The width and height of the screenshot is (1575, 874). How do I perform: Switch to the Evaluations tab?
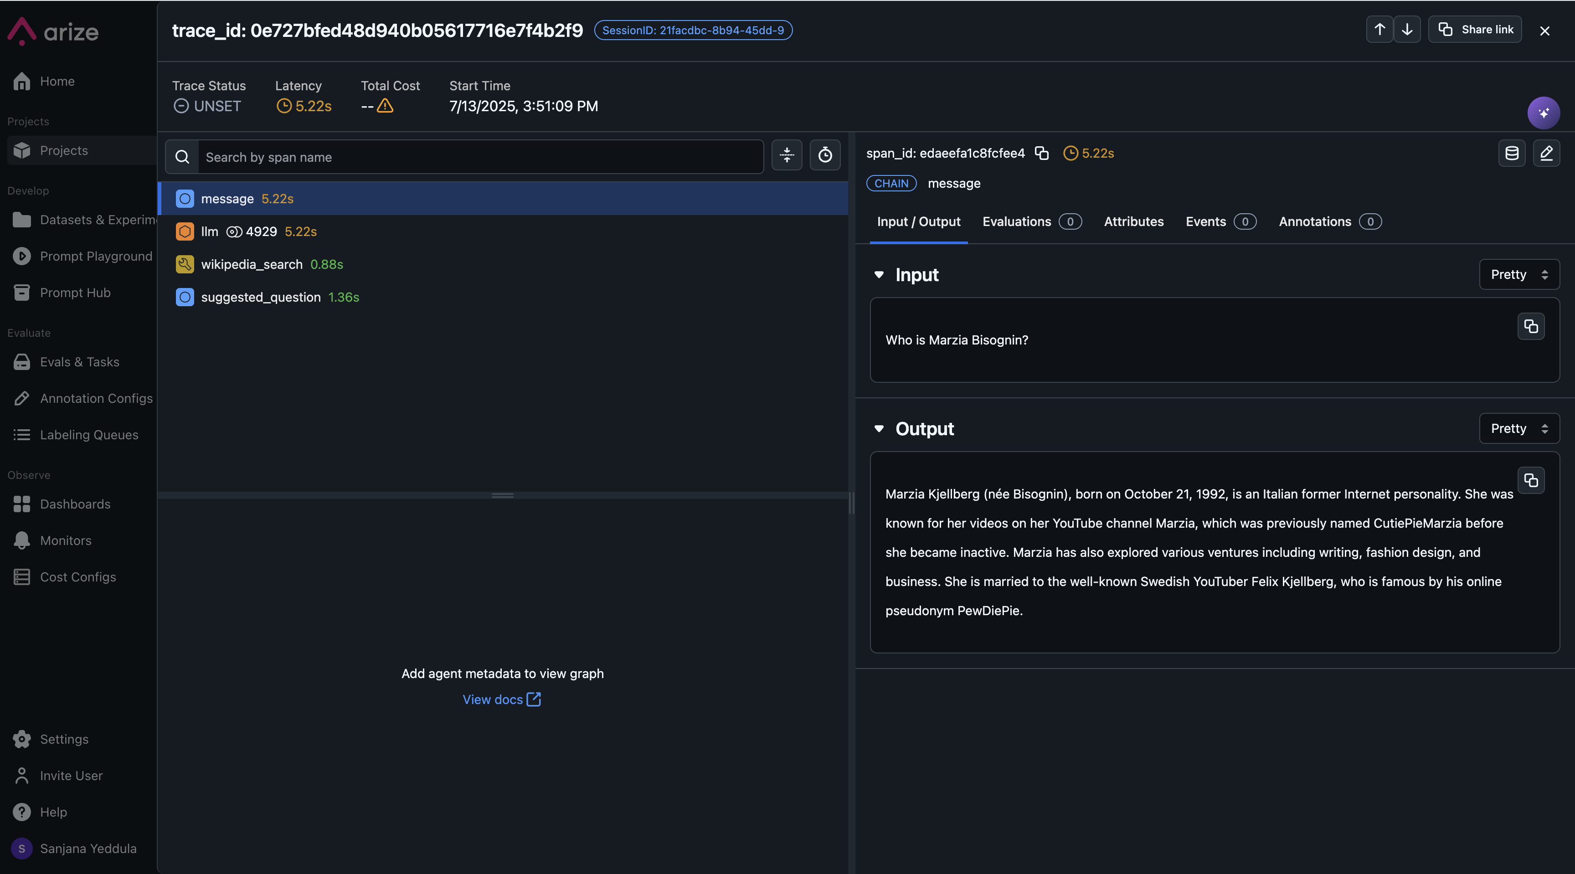1031,222
